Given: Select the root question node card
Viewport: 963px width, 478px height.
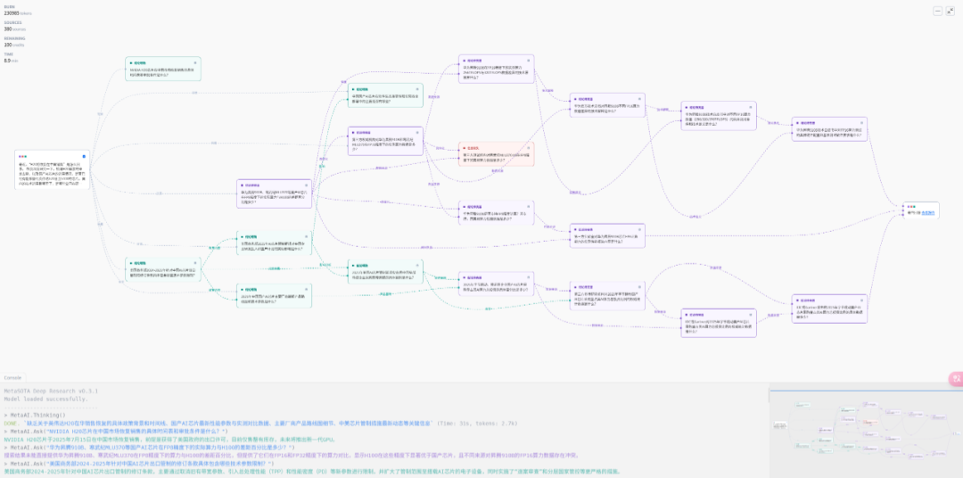Looking at the screenshot, I should (x=53, y=169).
